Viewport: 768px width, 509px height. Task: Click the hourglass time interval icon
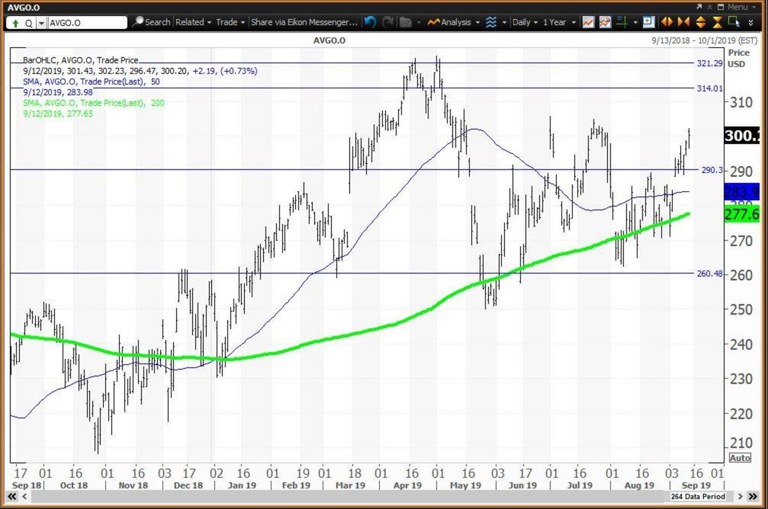tap(717, 22)
